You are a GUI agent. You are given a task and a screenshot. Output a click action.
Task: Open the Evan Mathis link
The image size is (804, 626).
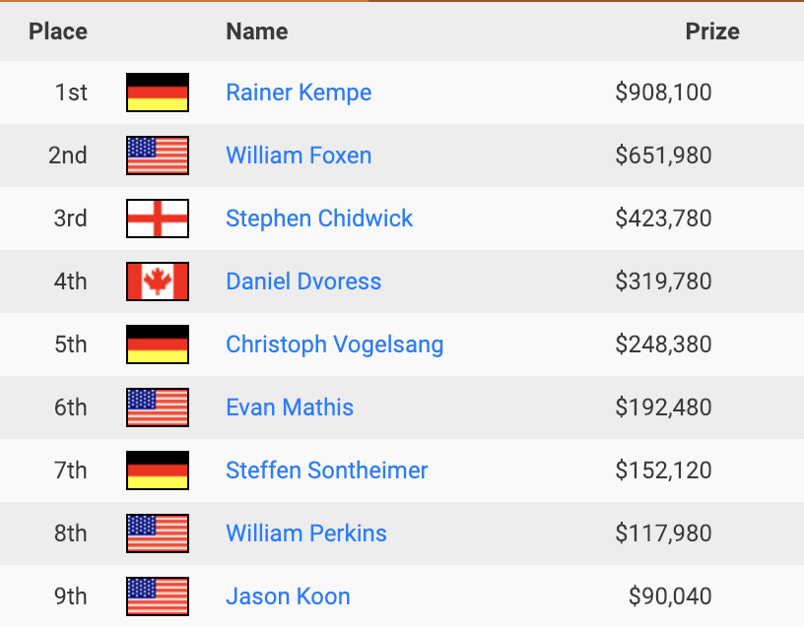[x=290, y=407]
